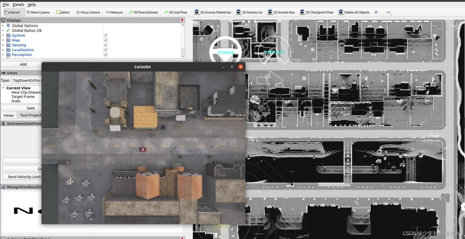Switch to the Views tab
The image size is (465, 239).
pyautogui.click(x=9, y=115)
